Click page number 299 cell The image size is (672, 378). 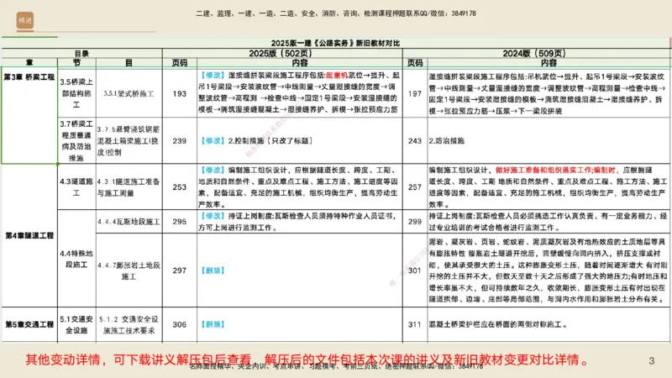415,222
